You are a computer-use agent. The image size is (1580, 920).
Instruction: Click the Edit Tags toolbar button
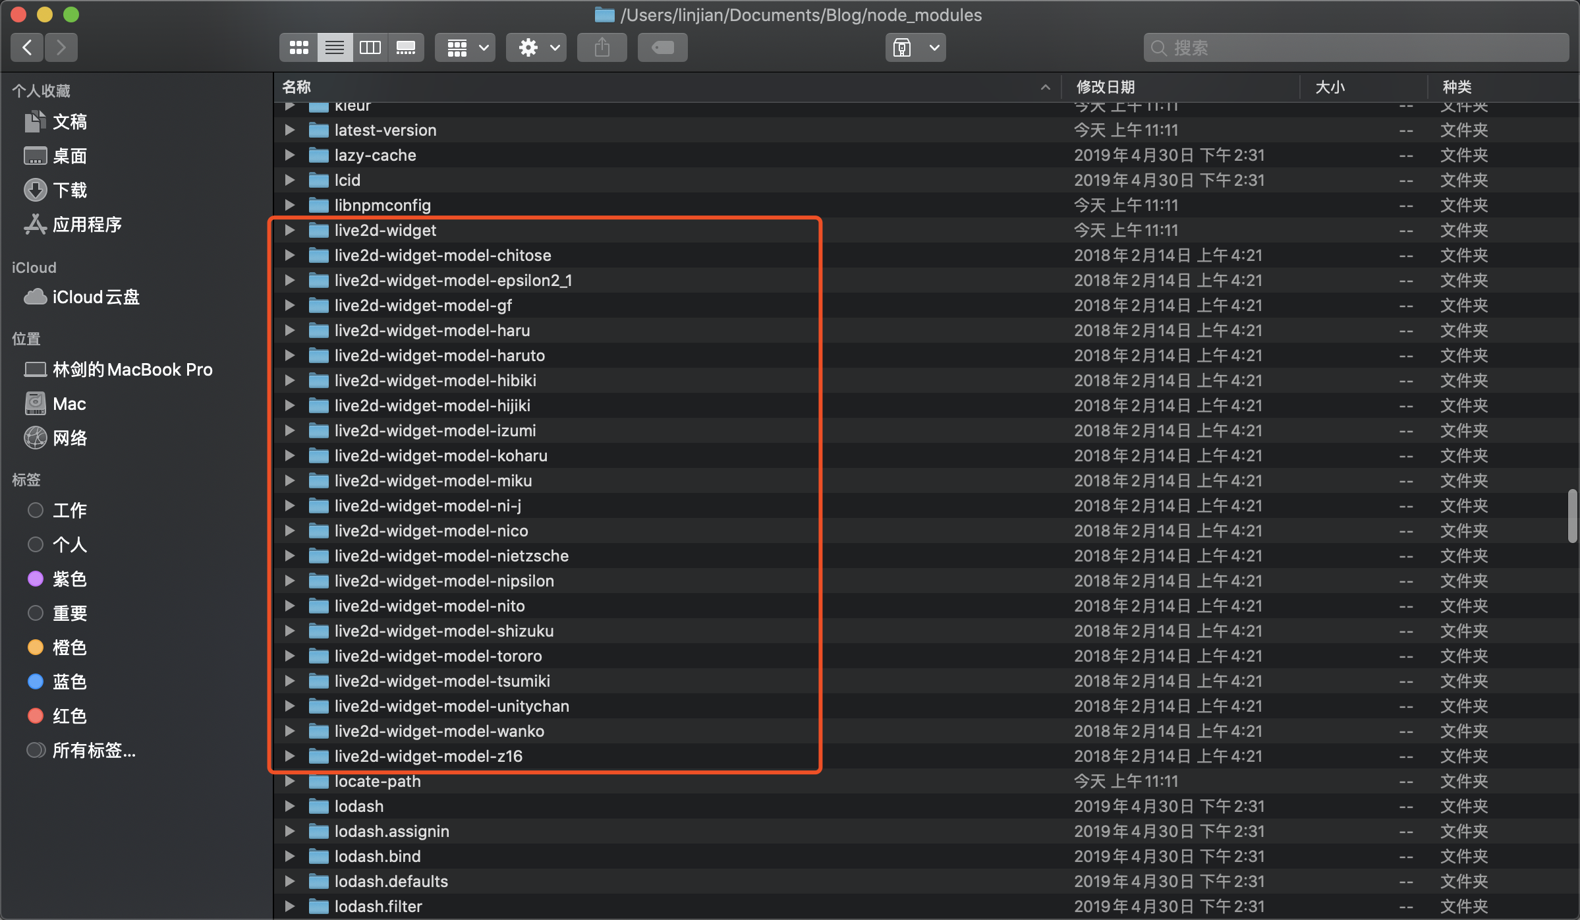663,47
